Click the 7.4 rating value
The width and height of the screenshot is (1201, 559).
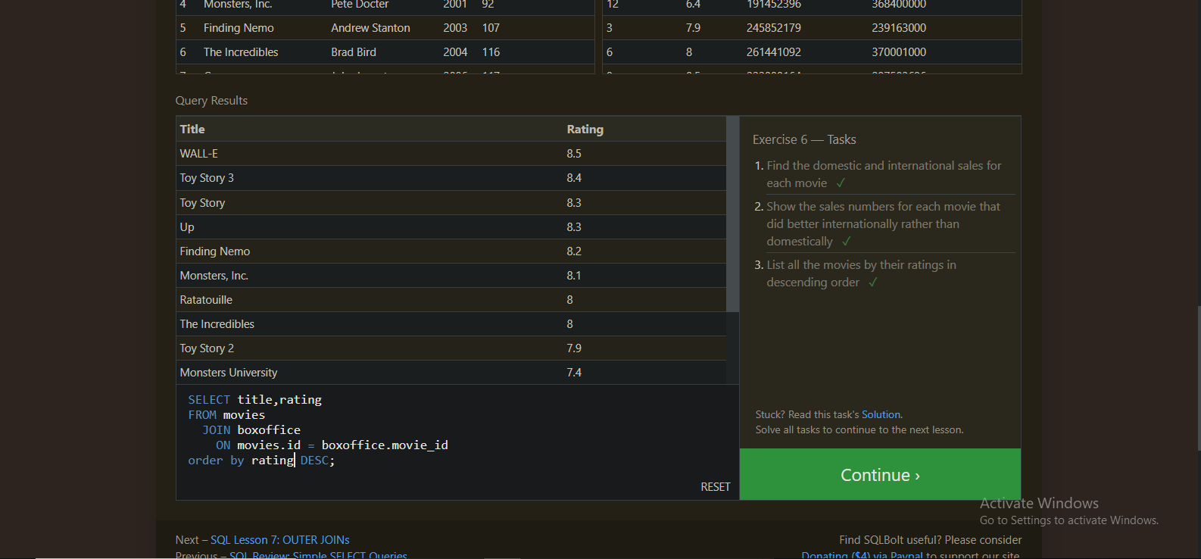point(574,372)
